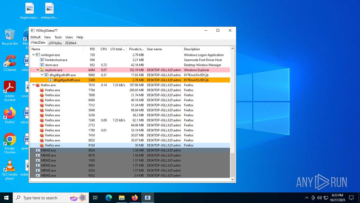Open the Help menu
This screenshot has height=203, width=360.
(x=80, y=37)
